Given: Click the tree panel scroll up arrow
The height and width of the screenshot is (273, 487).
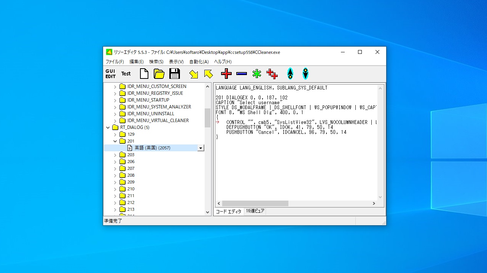Looking at the screenshot, I should 208,86.
